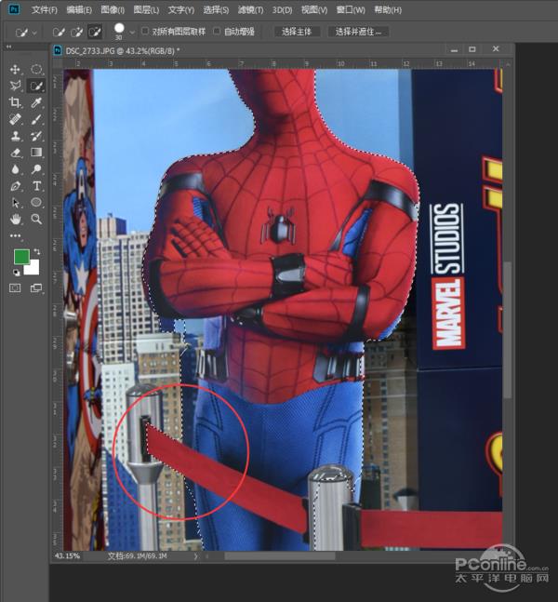Maximize the DSC_2733.JPG document window
This screenshot has width=558, height=602.
(472, 49)
